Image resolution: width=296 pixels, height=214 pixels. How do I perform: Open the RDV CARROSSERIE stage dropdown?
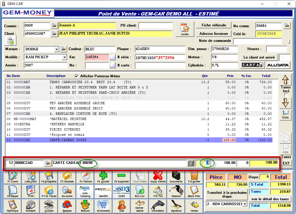coord(245,204)
